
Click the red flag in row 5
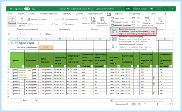135,69
